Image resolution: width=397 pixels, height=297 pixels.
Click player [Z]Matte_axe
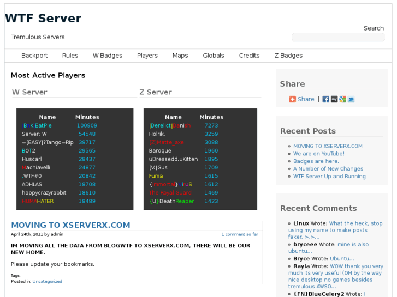click(167, 142)
